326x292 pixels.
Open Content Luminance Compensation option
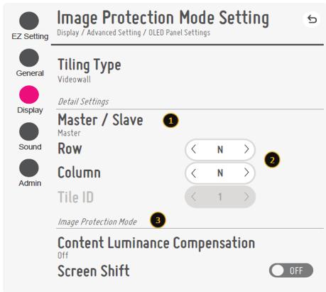click(156, 247)
